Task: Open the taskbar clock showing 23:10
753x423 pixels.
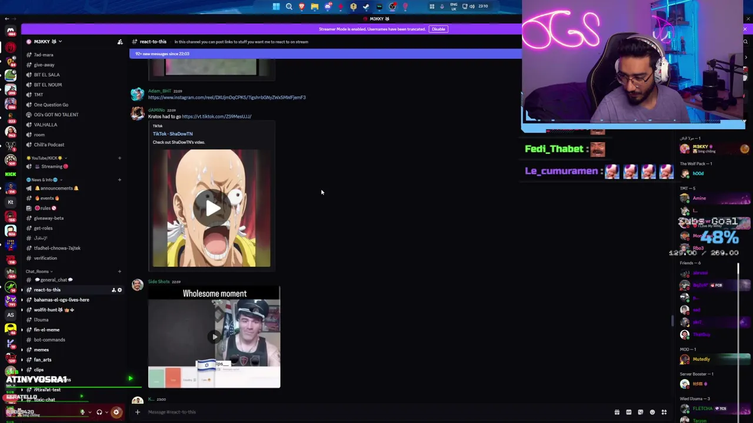Action: [483, 6]
